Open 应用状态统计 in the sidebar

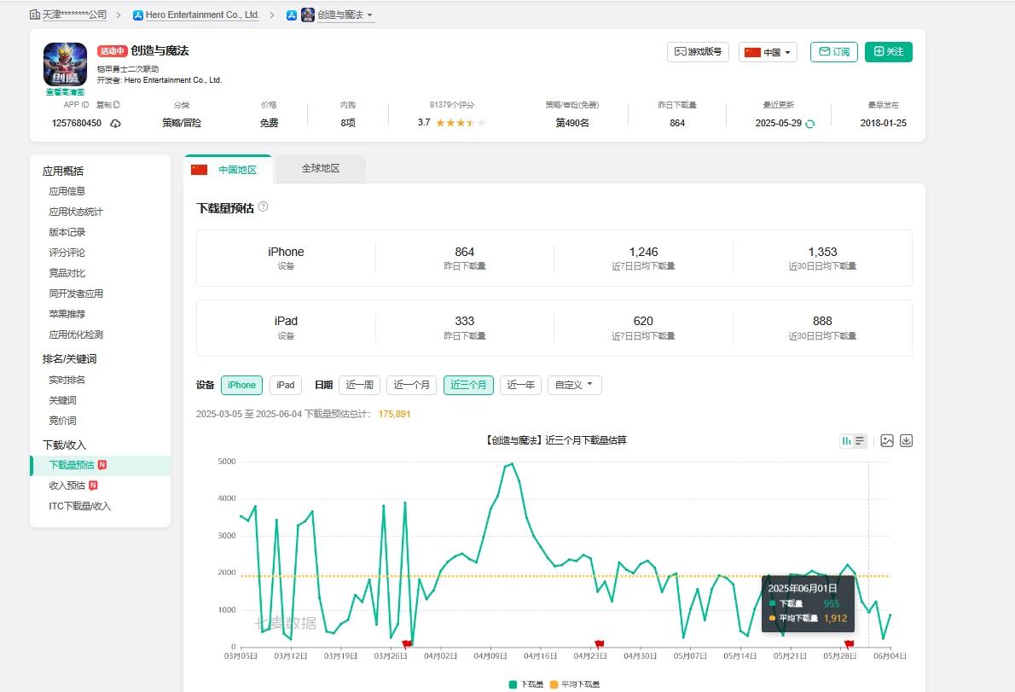[x=76, y=212]
